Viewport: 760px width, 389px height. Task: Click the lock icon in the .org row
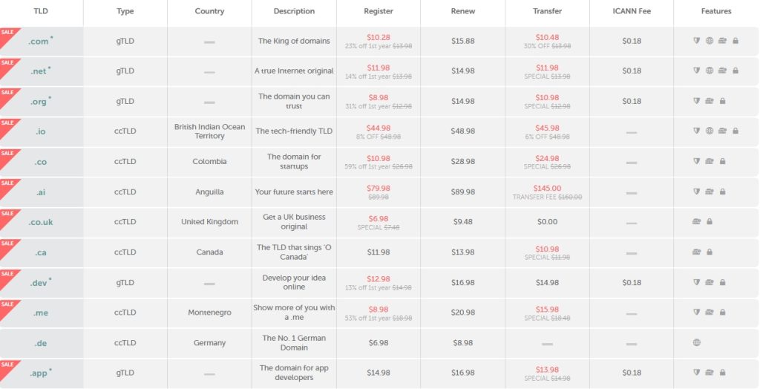722,101
